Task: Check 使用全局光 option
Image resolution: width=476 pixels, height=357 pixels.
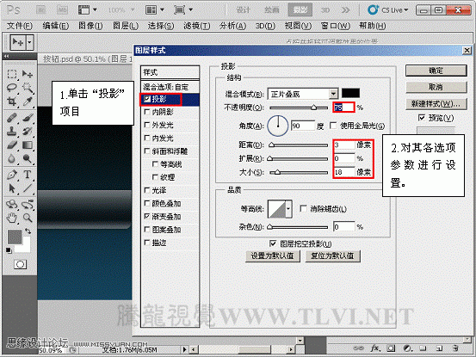Action: click(x=333, y=126)
